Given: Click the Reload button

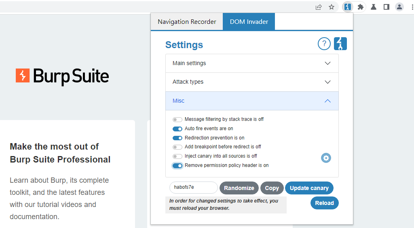Looking at the screenshot, I should (324, 203).
